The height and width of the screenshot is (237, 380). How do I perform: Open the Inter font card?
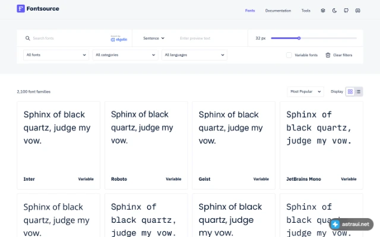pyautogui.click(x=58, y=145)
